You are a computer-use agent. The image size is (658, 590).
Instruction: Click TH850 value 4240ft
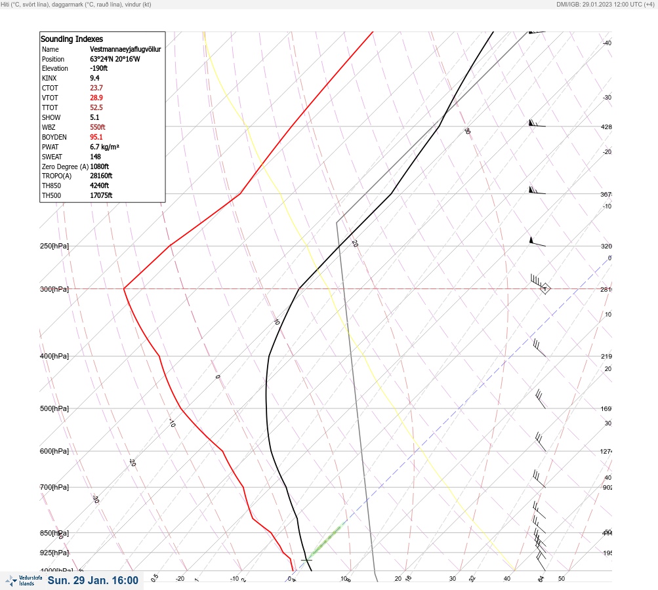pos(100,186)
